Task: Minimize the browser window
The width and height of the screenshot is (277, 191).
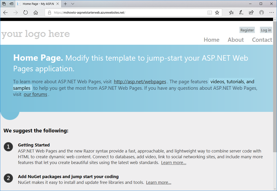Action: click(x=250, y=4)
